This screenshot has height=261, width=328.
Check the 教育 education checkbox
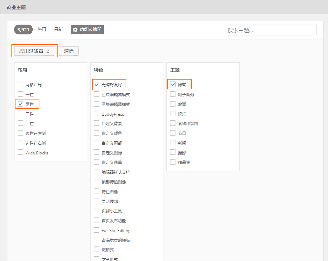[x=173, y=104]
